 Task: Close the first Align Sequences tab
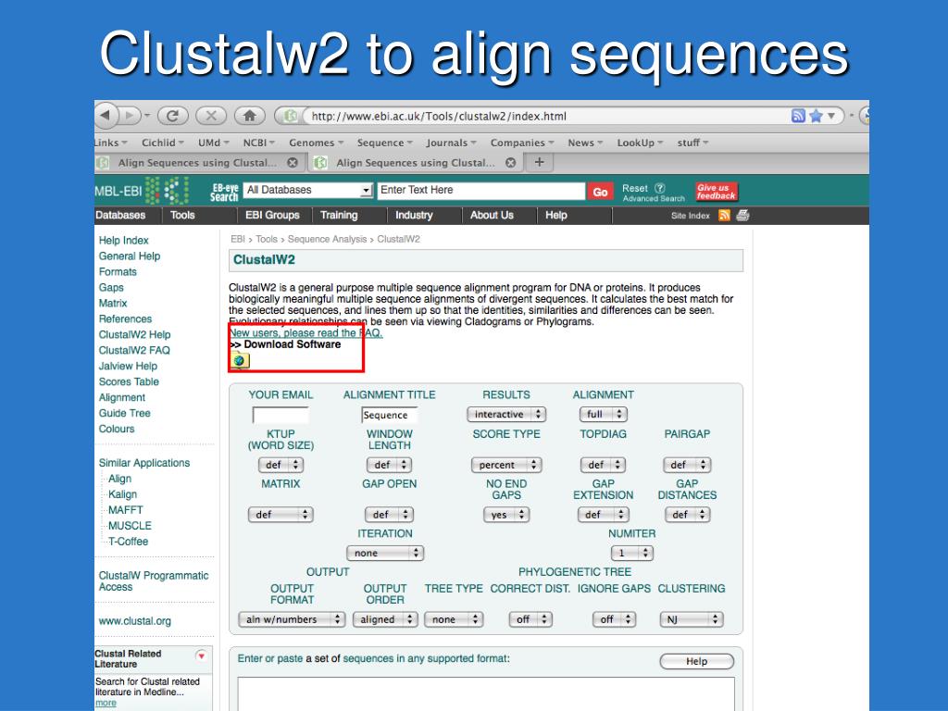tap(292, 163)
